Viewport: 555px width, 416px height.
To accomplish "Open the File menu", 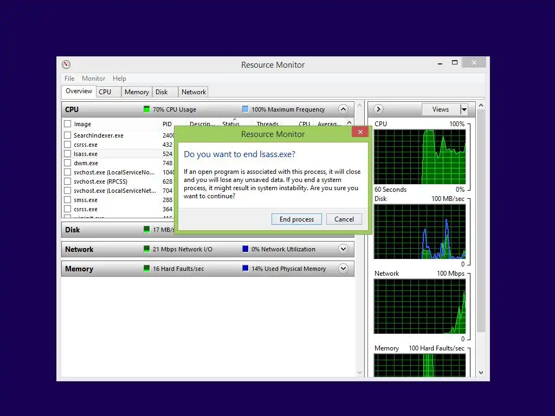I will tap(69, 78).
